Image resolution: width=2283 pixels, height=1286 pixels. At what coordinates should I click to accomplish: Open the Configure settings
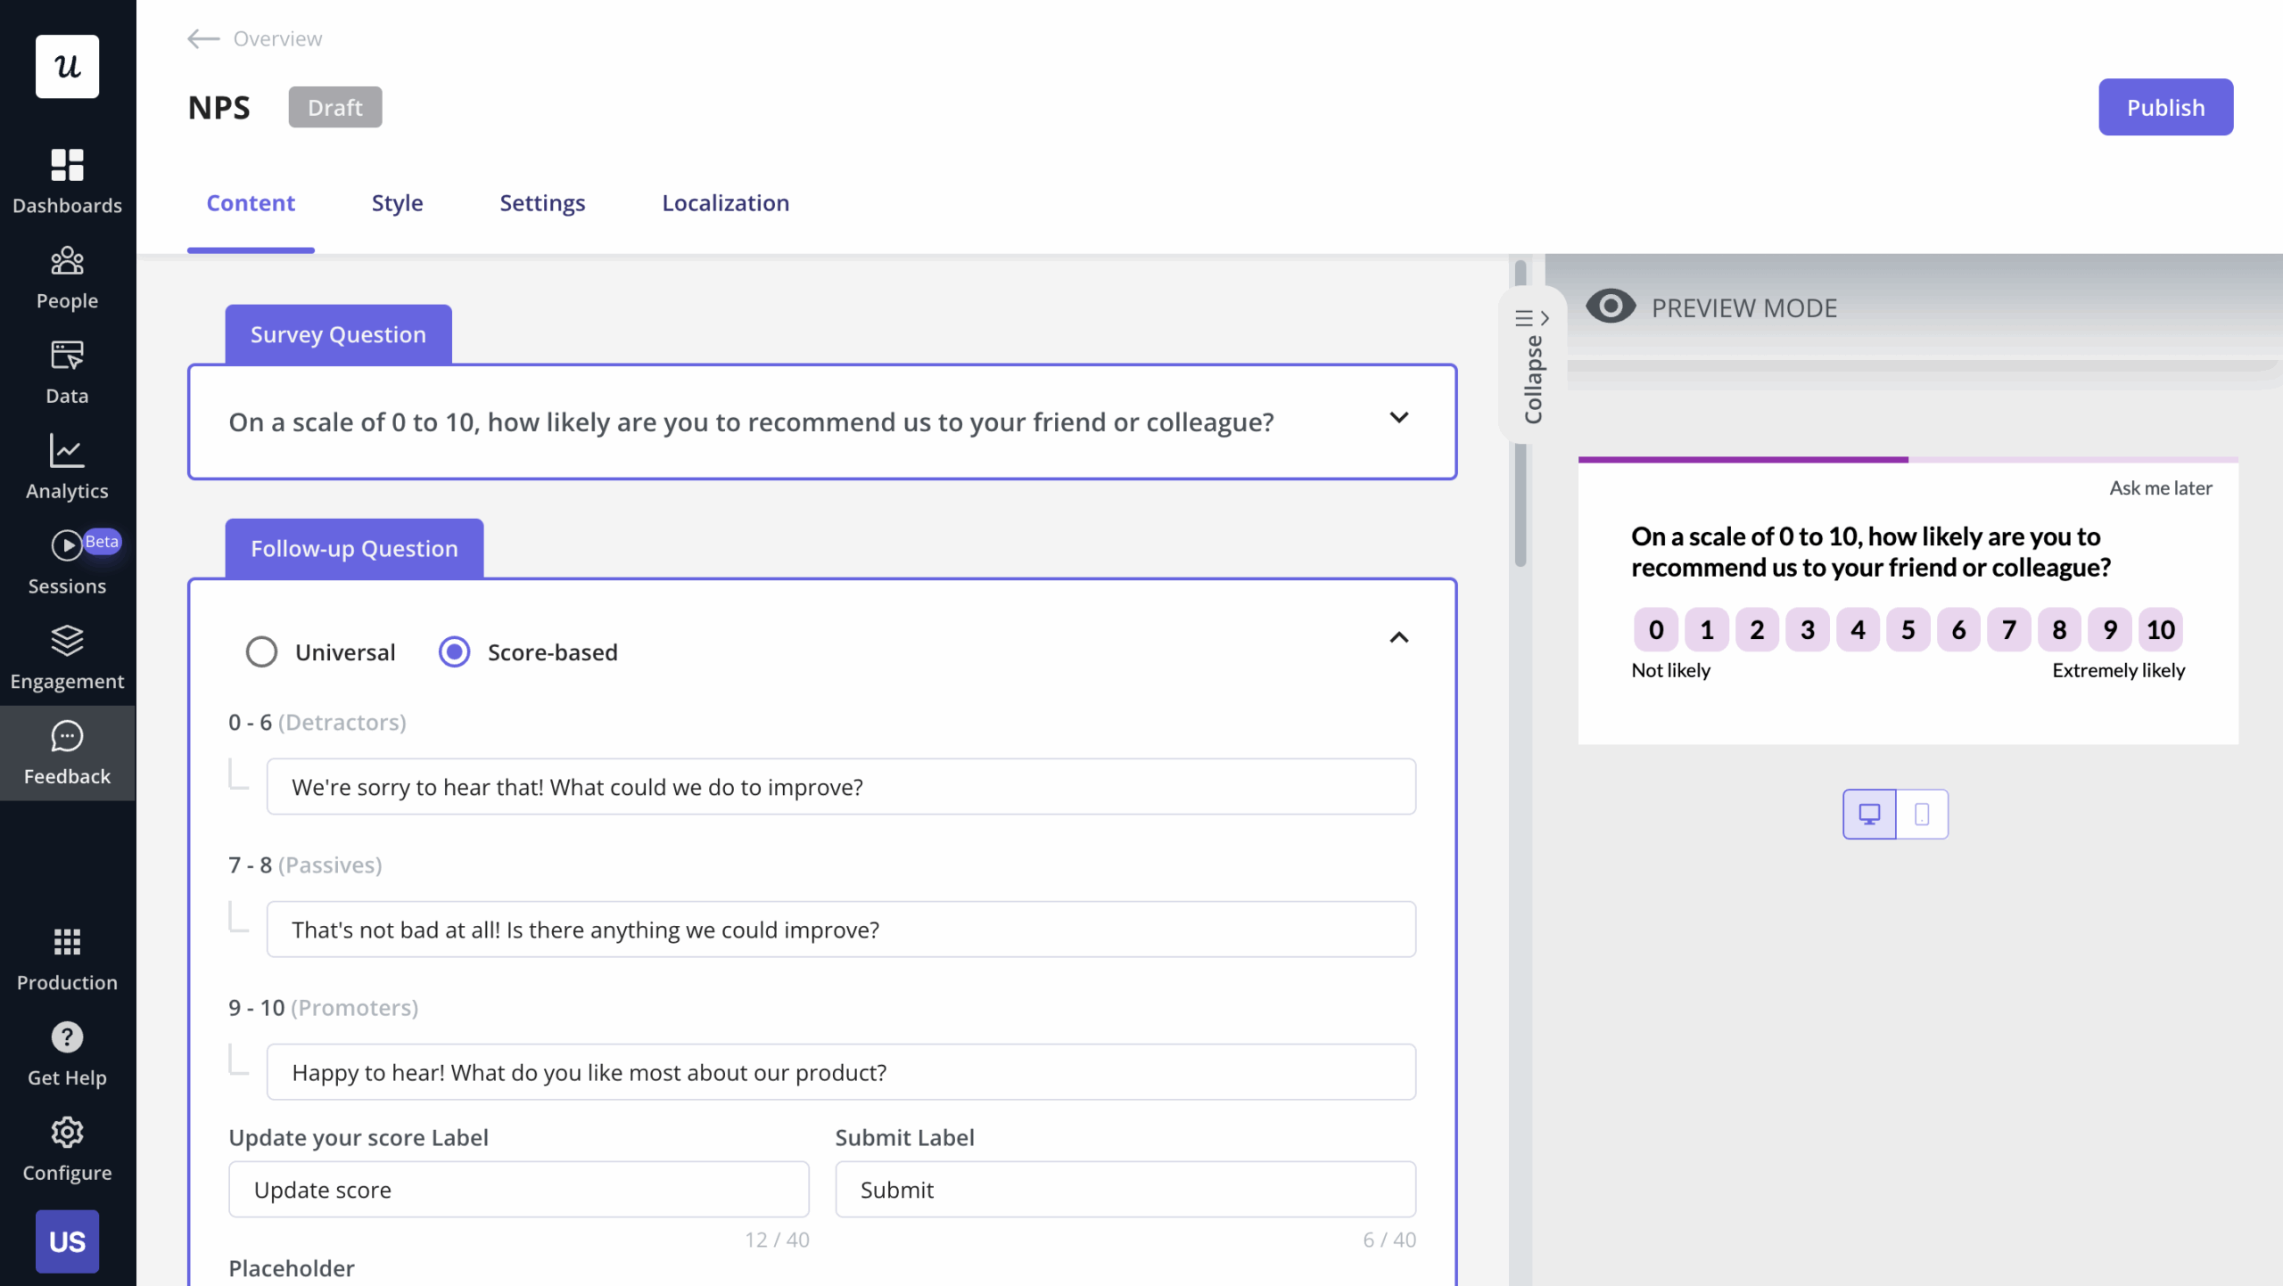tap(67, 1150)
